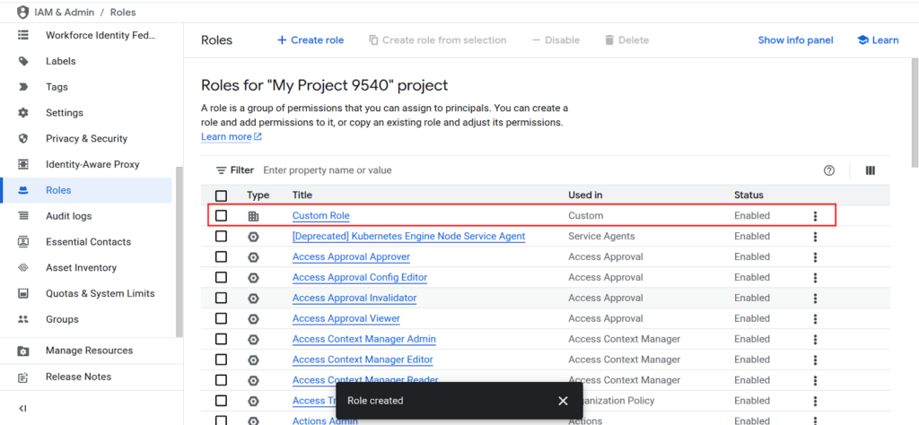
Task: Check the Access Context Manager Admin row
Action: coord(221,339)
